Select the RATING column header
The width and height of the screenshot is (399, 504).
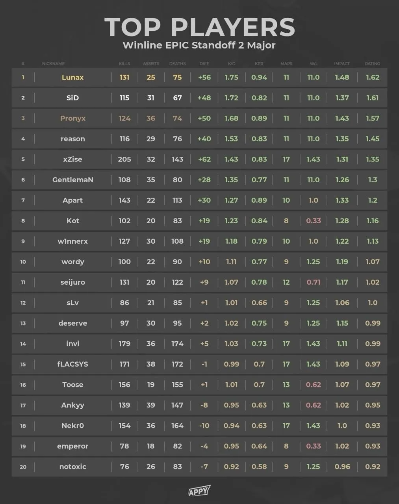tap(373, 64)
